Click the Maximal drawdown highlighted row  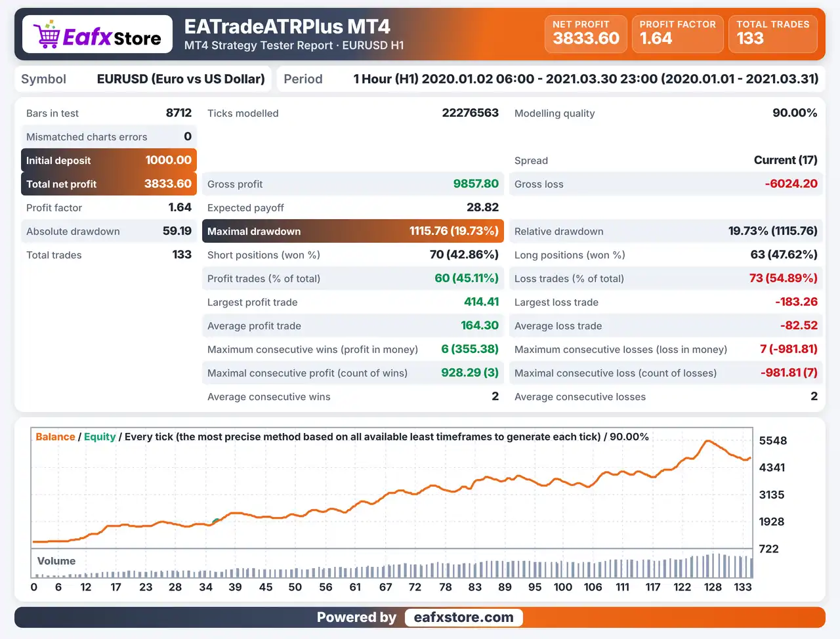pyautogui.click(x=353, y=231)
